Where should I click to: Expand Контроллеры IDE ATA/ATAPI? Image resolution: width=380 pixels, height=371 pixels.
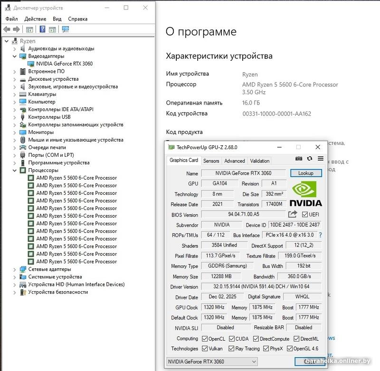pos(15,110)
